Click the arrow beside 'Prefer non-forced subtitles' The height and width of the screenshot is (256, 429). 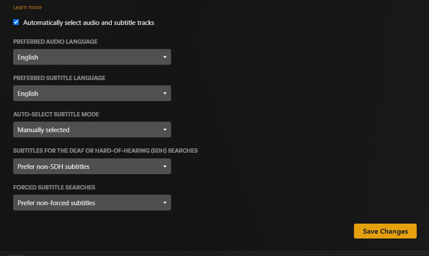pyautogui.click(x=165, y=203)
